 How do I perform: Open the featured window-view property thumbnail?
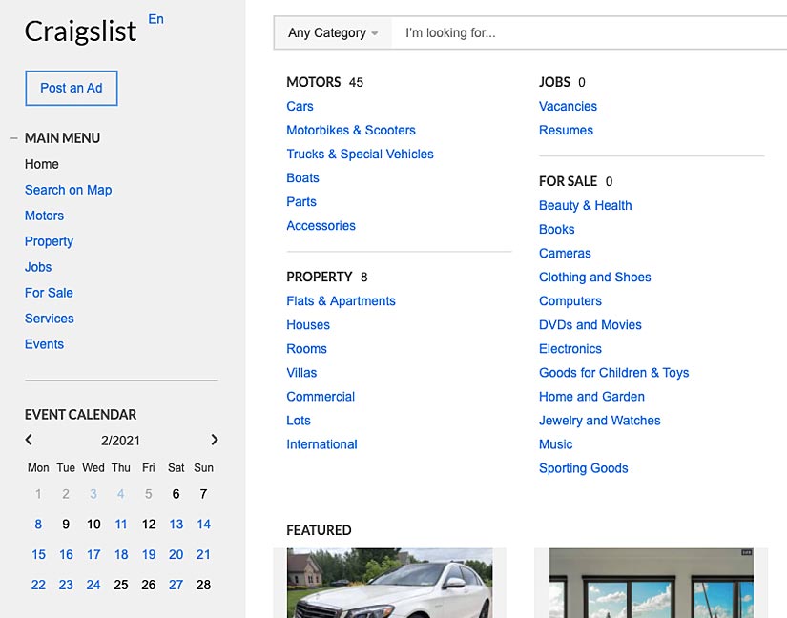pyautogui.click(x=652, y=583)
